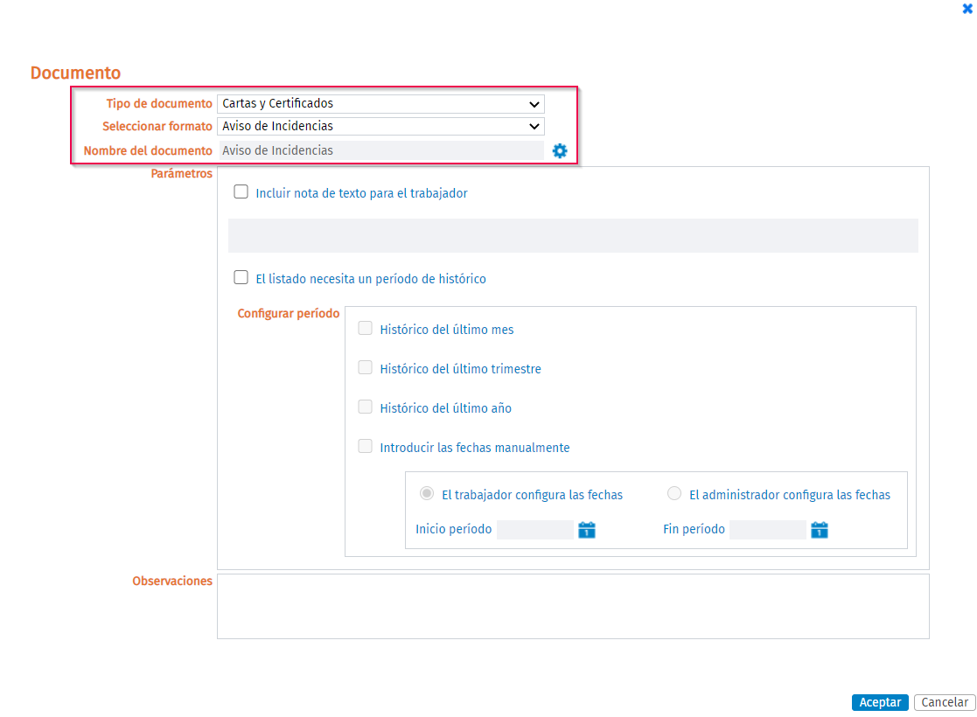Click the note text area under Incluir nota
This screenshot has width=977, height=717.
tap(573, 235)
